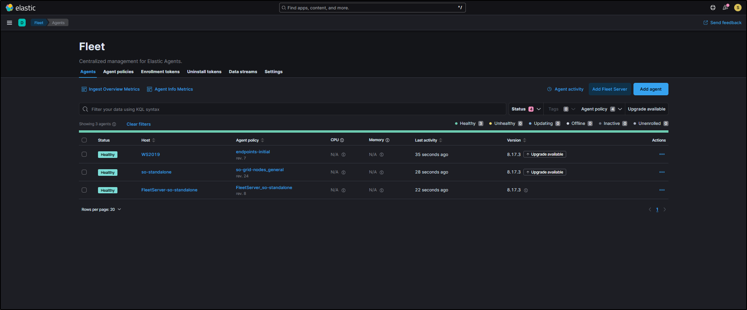Open actions menu for FleetServer-so-standalone agent
The image size is (747, 310).
click(x=662, y=190)
